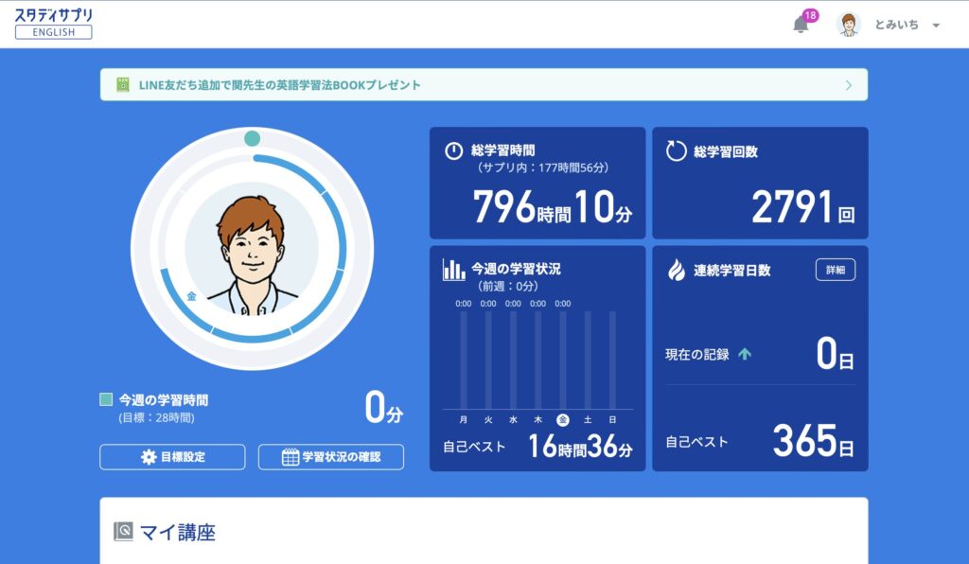Click the マイ講座 section icon

(123, 532)
